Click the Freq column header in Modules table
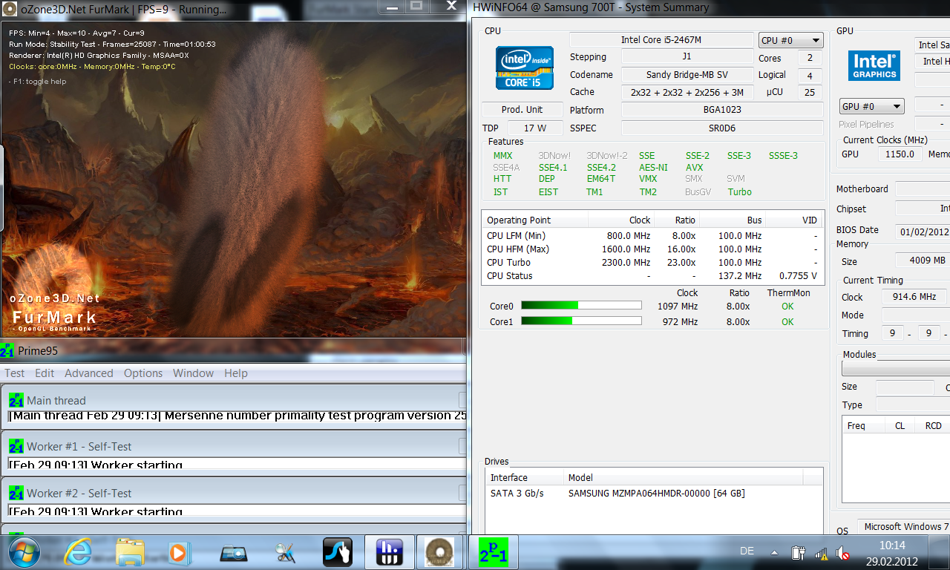Screen dimensions: 950x570 863,426
